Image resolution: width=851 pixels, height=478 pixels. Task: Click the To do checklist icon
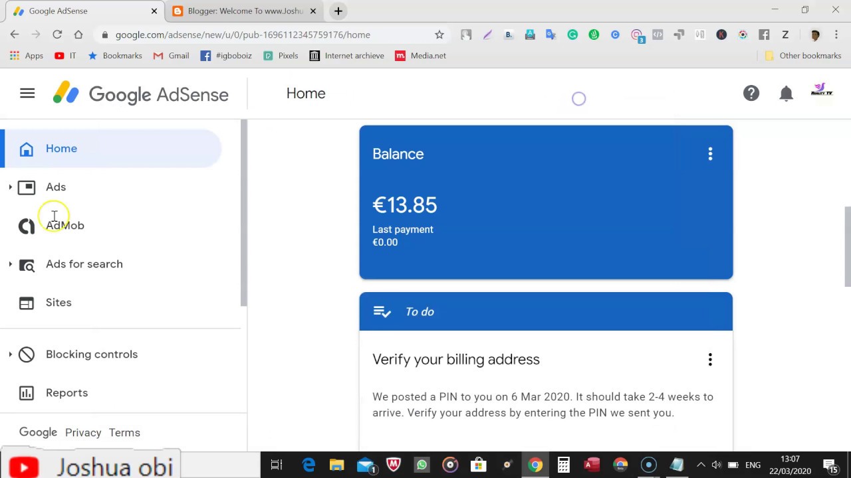(x=382, y=311)
